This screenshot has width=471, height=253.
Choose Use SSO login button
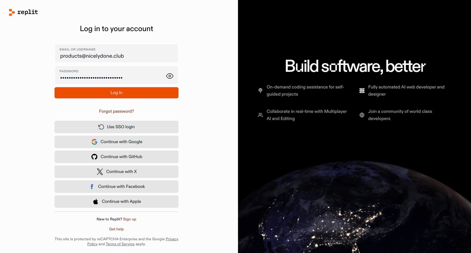[x=117, y=127]
